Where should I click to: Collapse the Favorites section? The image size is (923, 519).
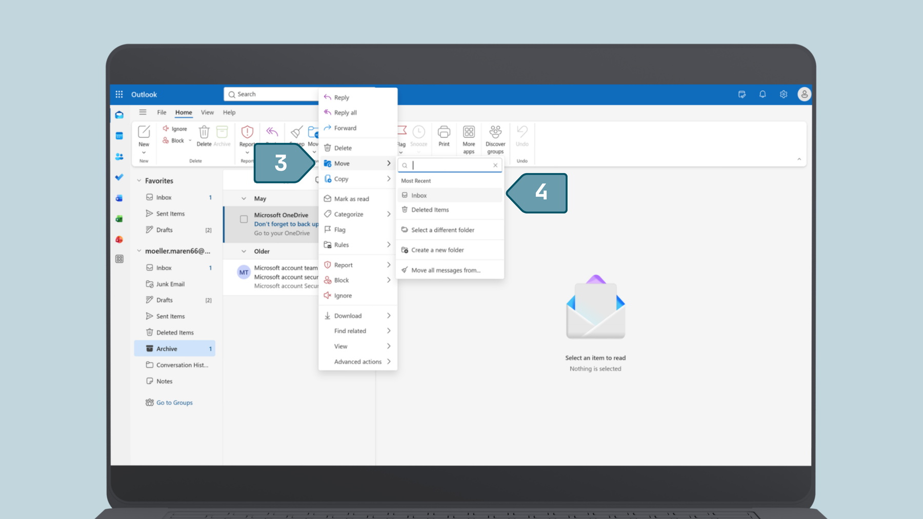pos(139,181)
